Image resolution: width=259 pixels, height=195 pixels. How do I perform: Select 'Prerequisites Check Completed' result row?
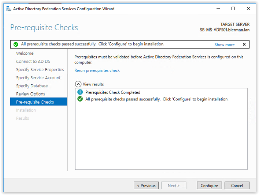click(x=161, y=92)
